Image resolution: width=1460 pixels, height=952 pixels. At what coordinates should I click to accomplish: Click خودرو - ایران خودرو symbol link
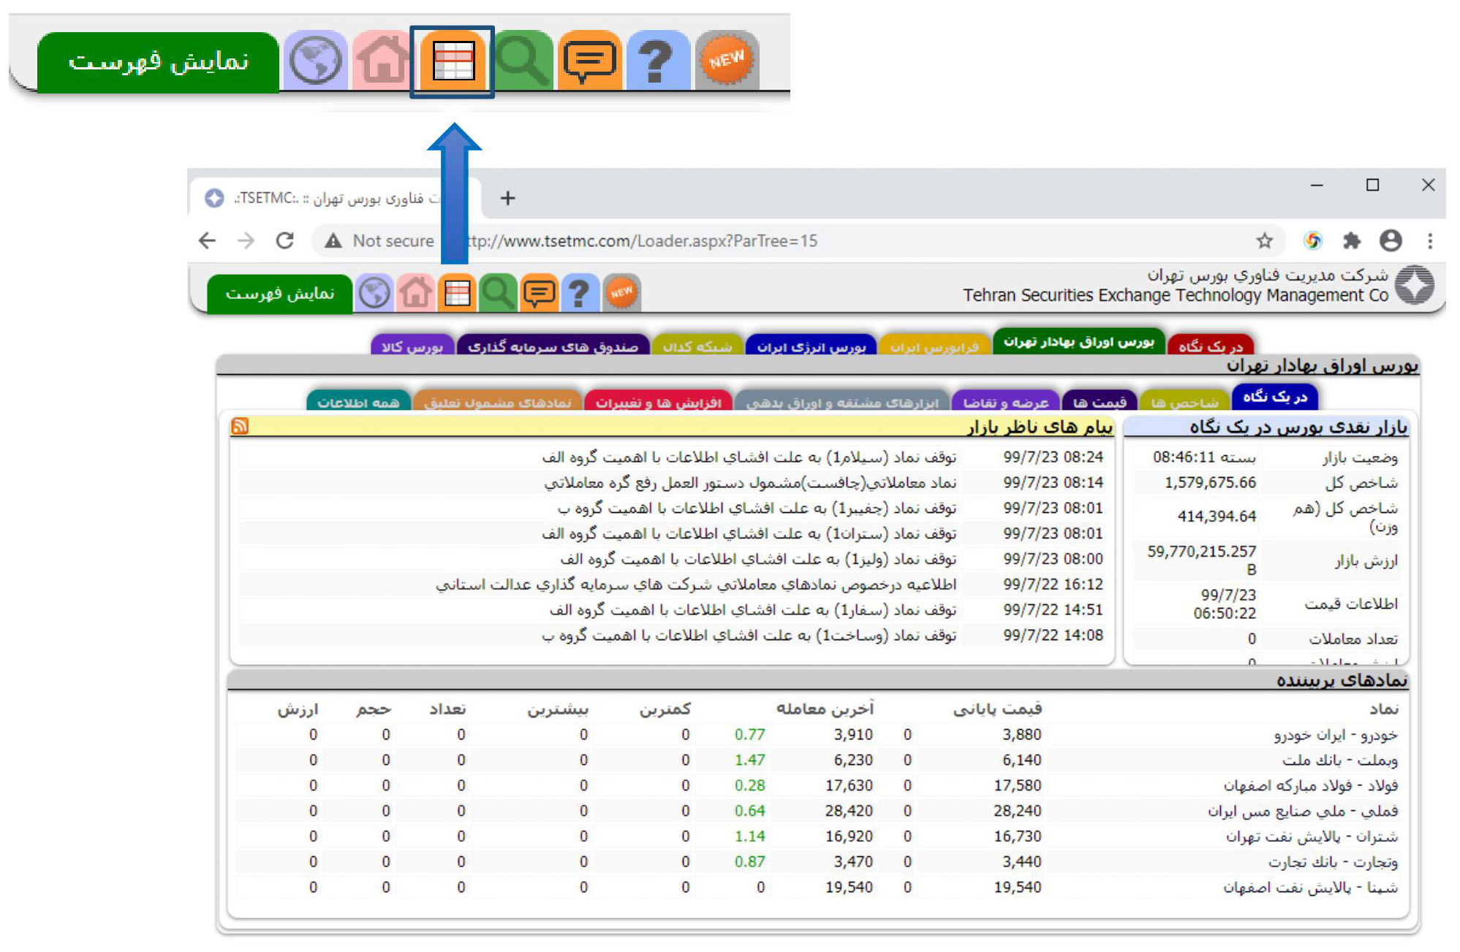1335,735
